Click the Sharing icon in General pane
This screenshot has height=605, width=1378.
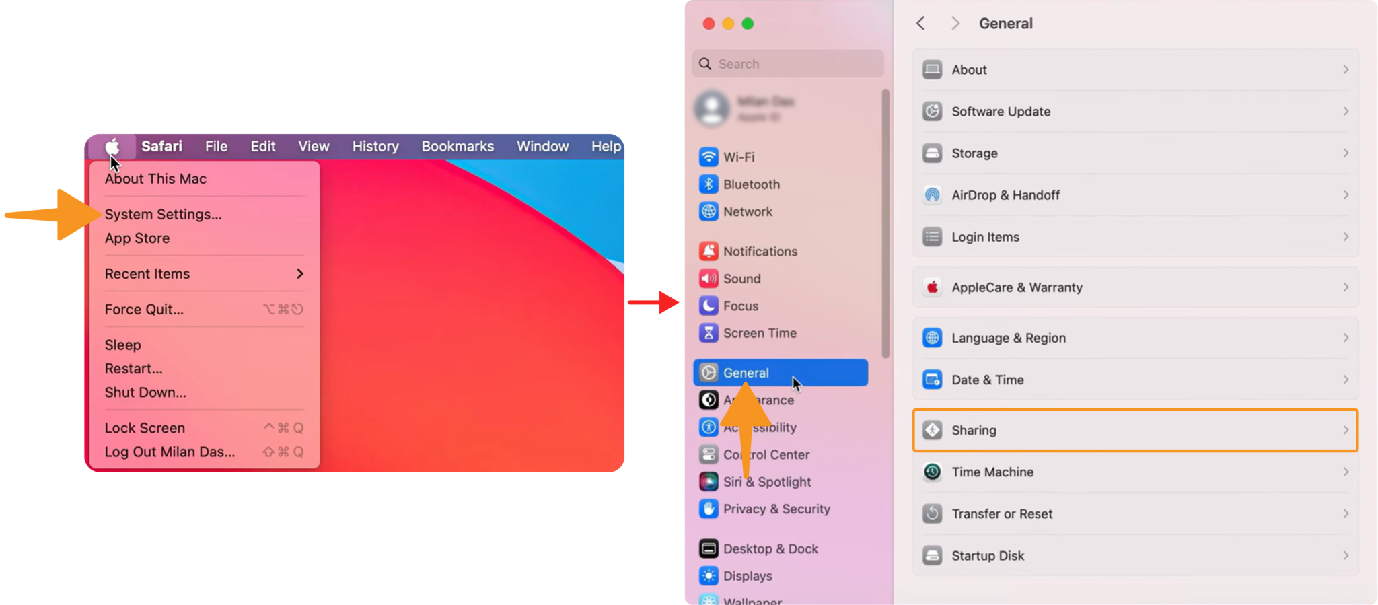click(x=932, y=430)
